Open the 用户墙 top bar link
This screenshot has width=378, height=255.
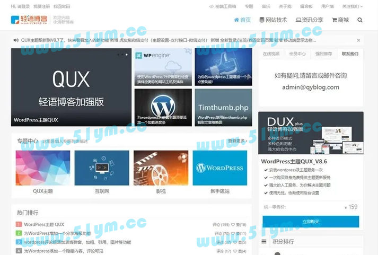point(328,6)
